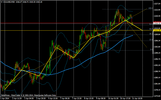Click the Fibonacci 0.0 level label
Screen dimensions: 161x100
click(x=151, y=49)
